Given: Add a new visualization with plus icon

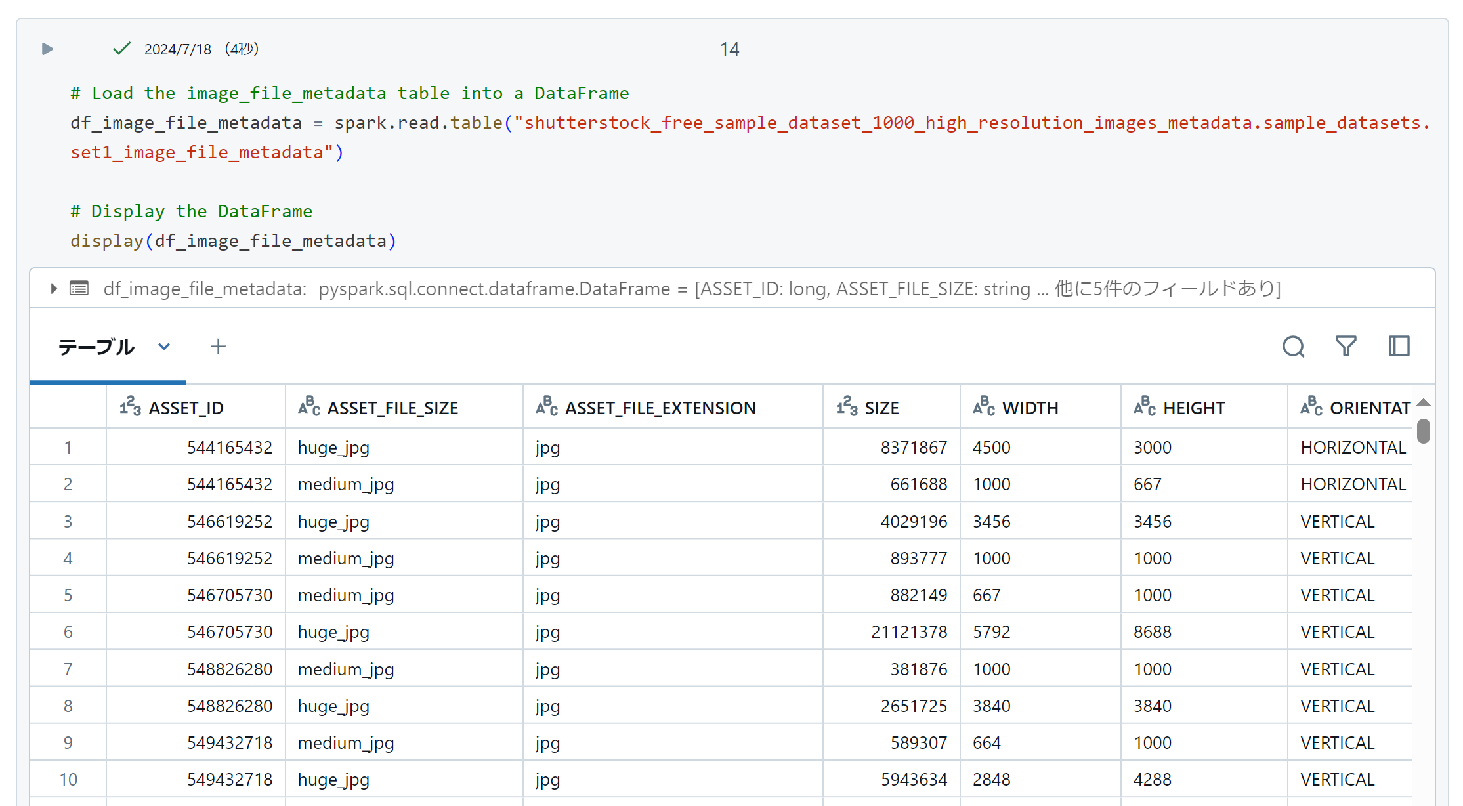Looking at the screenshot, I should tap(218, 347).
